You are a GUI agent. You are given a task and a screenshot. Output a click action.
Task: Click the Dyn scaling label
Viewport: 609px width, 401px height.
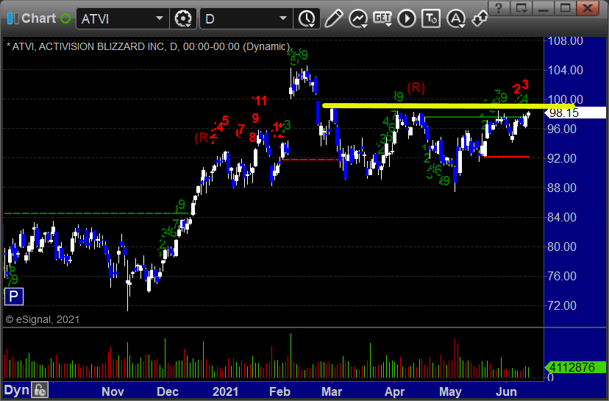[16, 390]
